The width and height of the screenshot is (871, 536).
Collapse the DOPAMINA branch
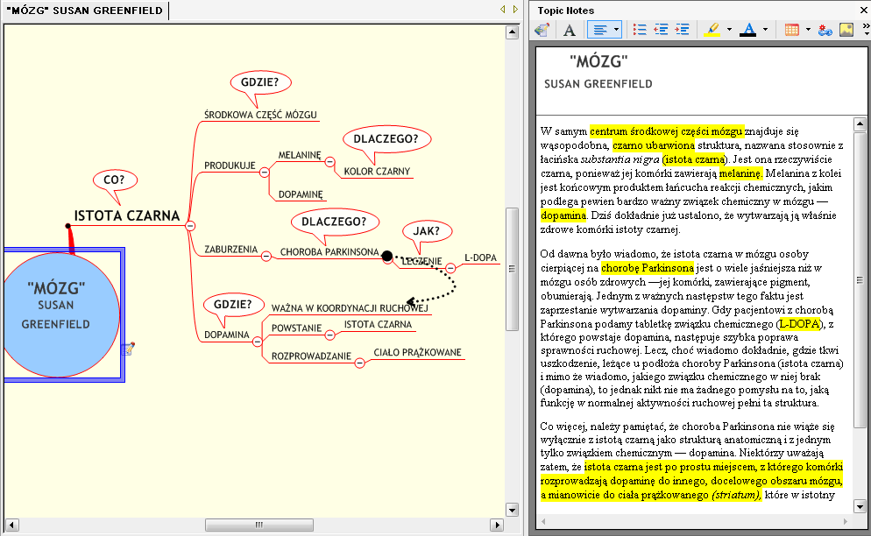(257, 341)
